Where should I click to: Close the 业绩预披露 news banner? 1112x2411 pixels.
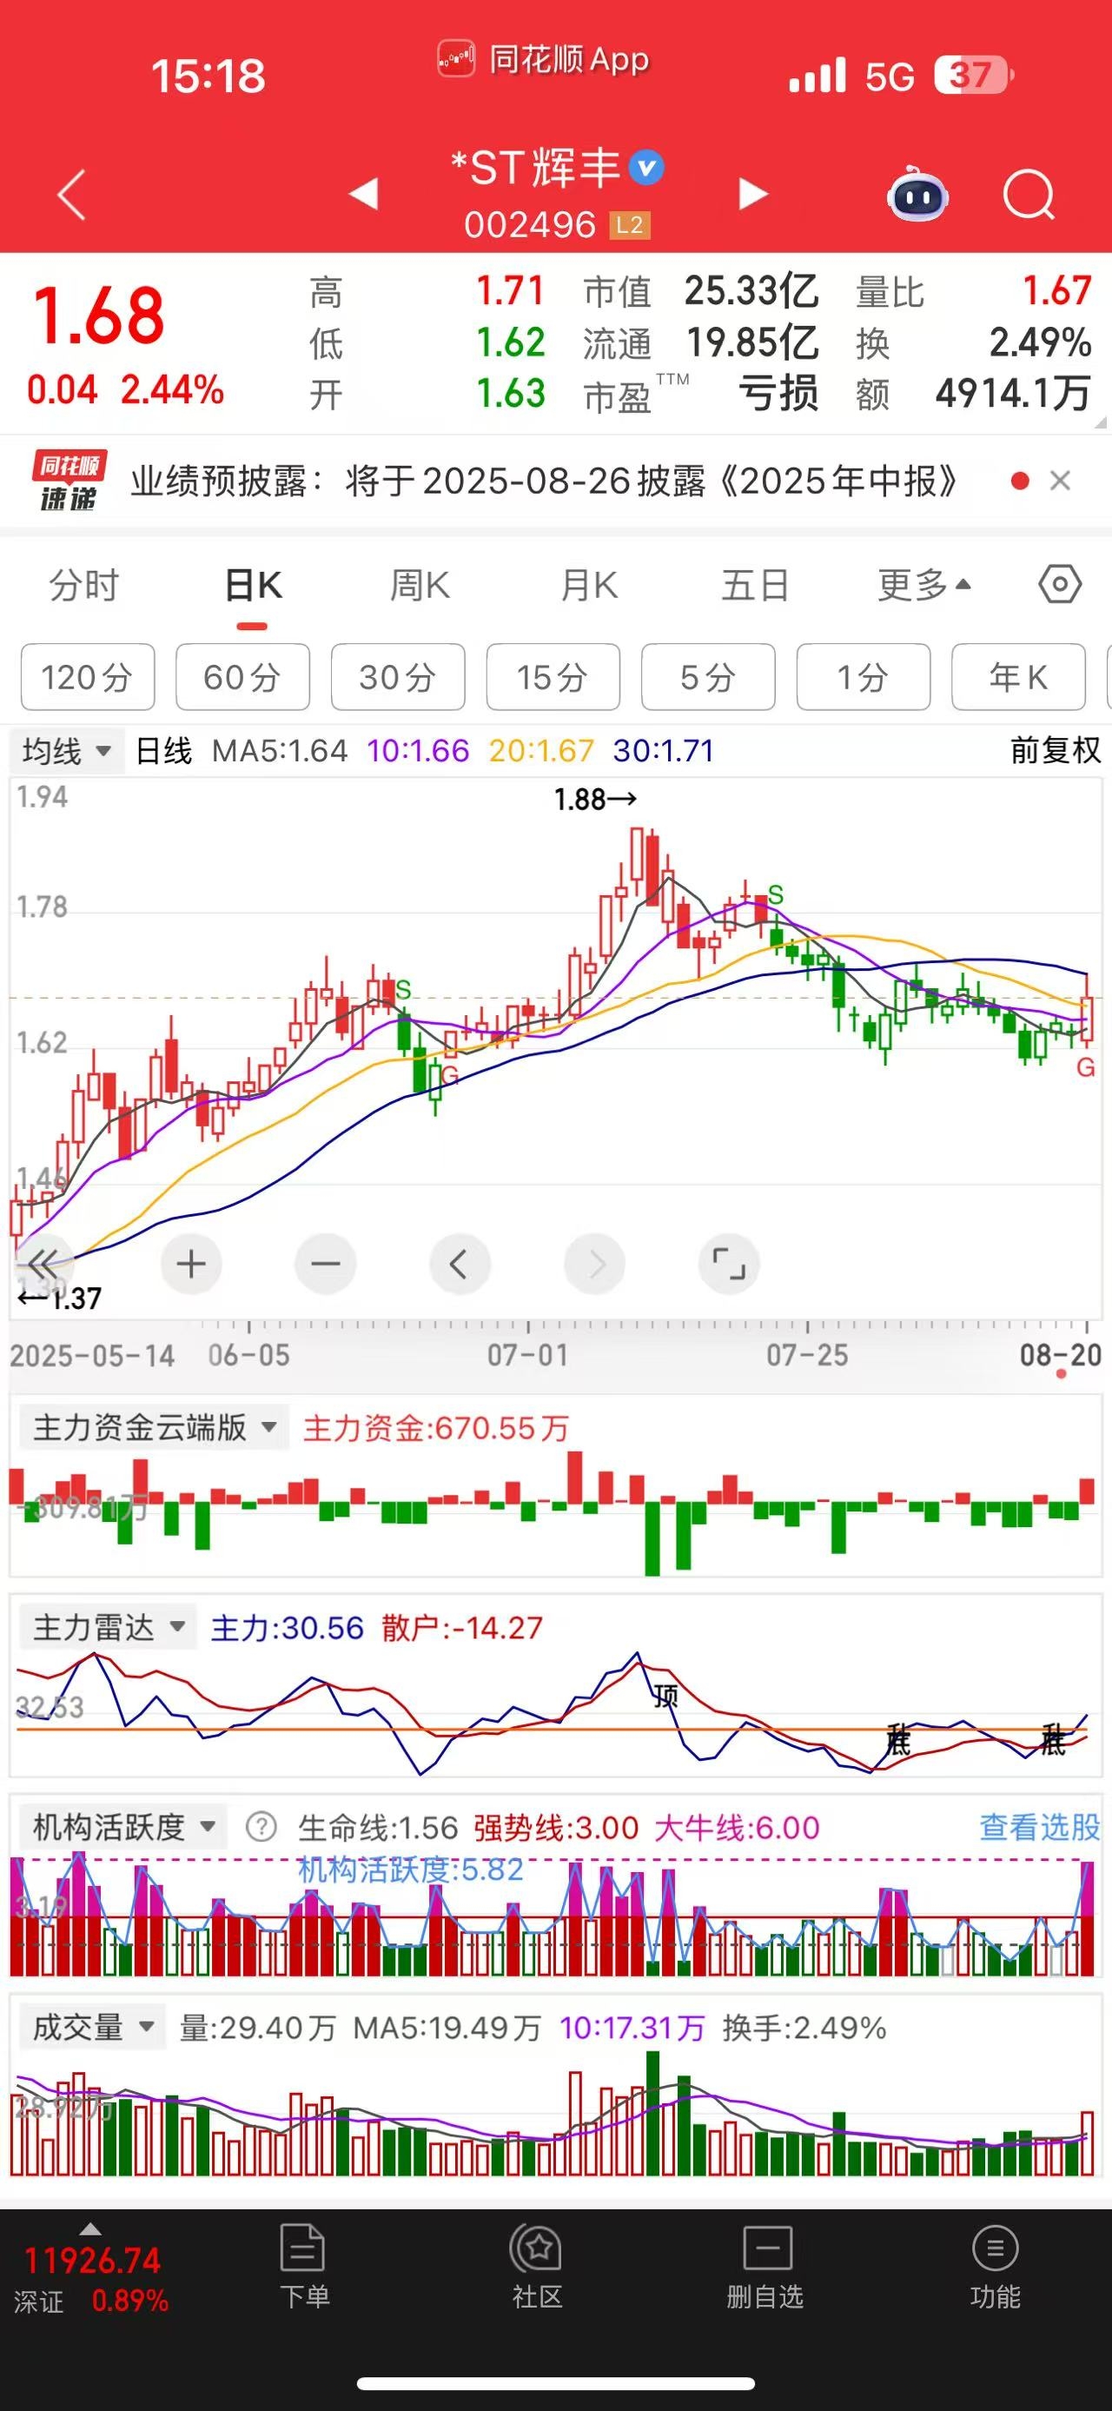tap(1060, 482)
